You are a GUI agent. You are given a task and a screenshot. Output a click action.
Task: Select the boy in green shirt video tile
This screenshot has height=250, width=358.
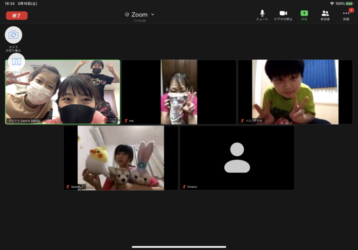click(x=295, y=92)
